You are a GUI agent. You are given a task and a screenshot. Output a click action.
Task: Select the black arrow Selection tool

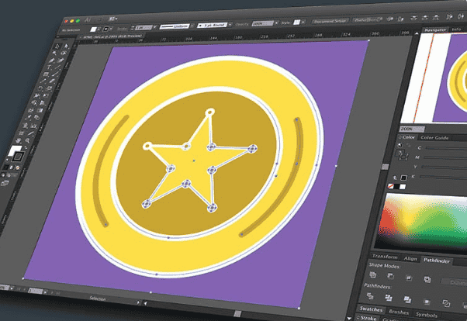click(x=57, y=46)
